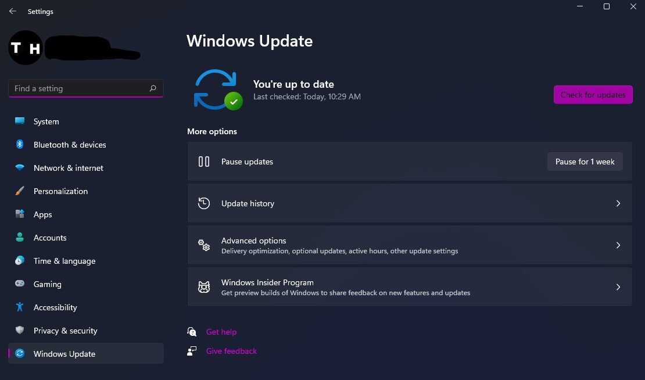Screen dimensions: 645x380
Task: Click the Give feedback icon
Action: [x=192, y=351]
